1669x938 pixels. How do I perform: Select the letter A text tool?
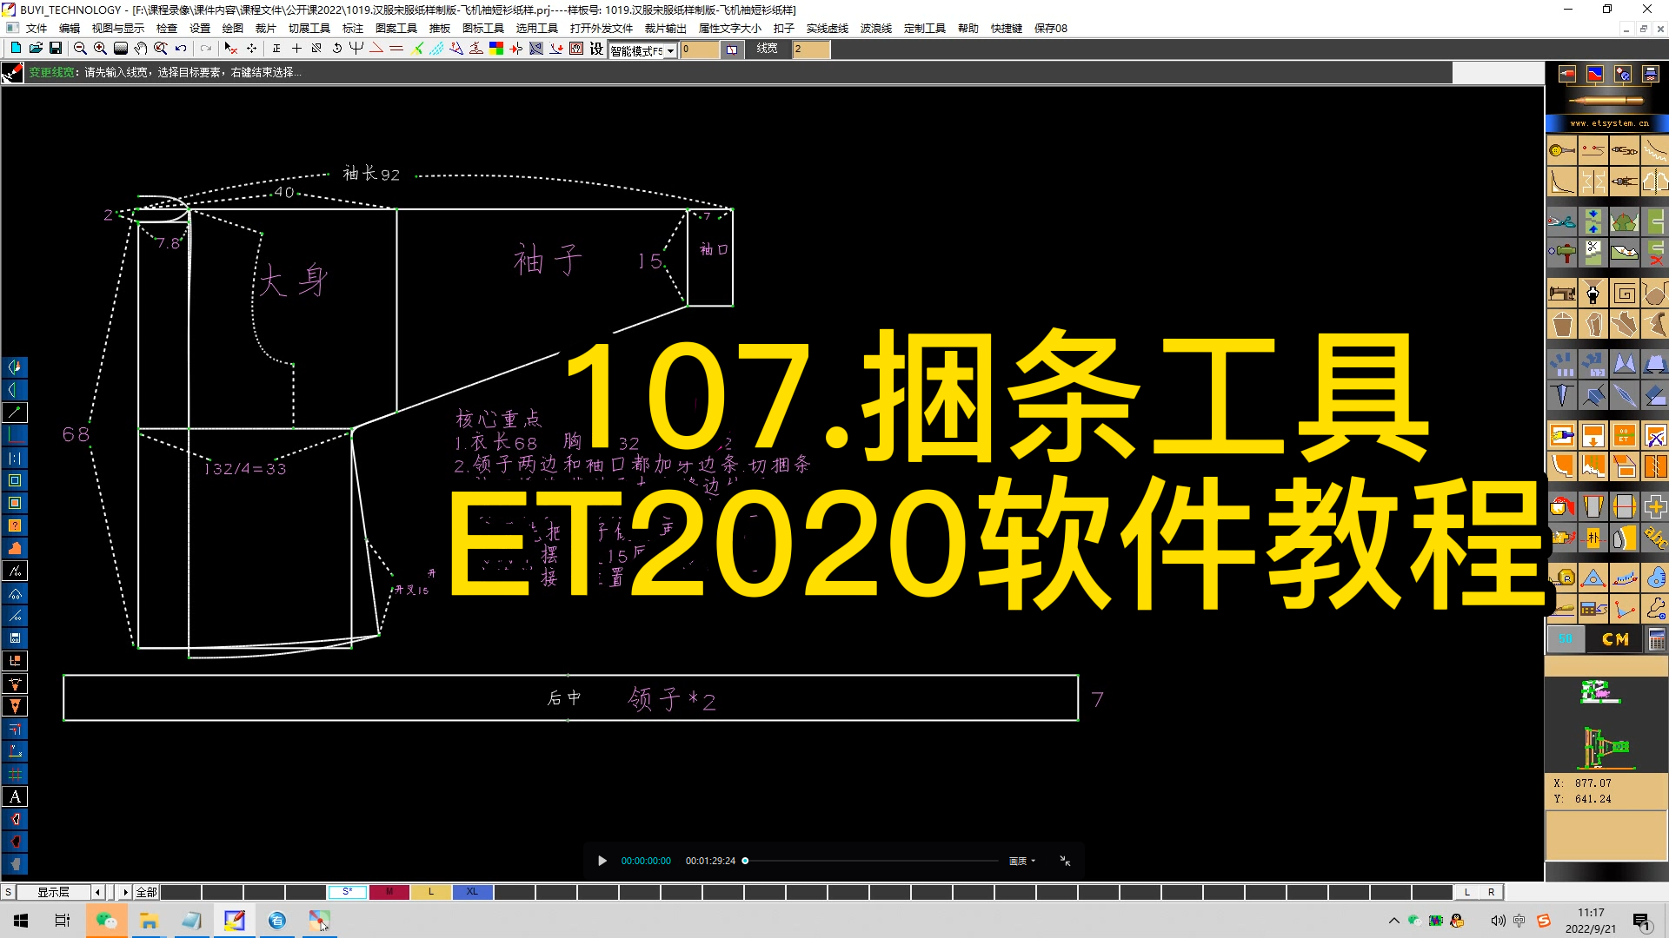(x=15, y=796)
